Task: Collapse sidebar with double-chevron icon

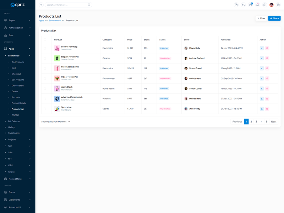Action: [x=41, y=5]
